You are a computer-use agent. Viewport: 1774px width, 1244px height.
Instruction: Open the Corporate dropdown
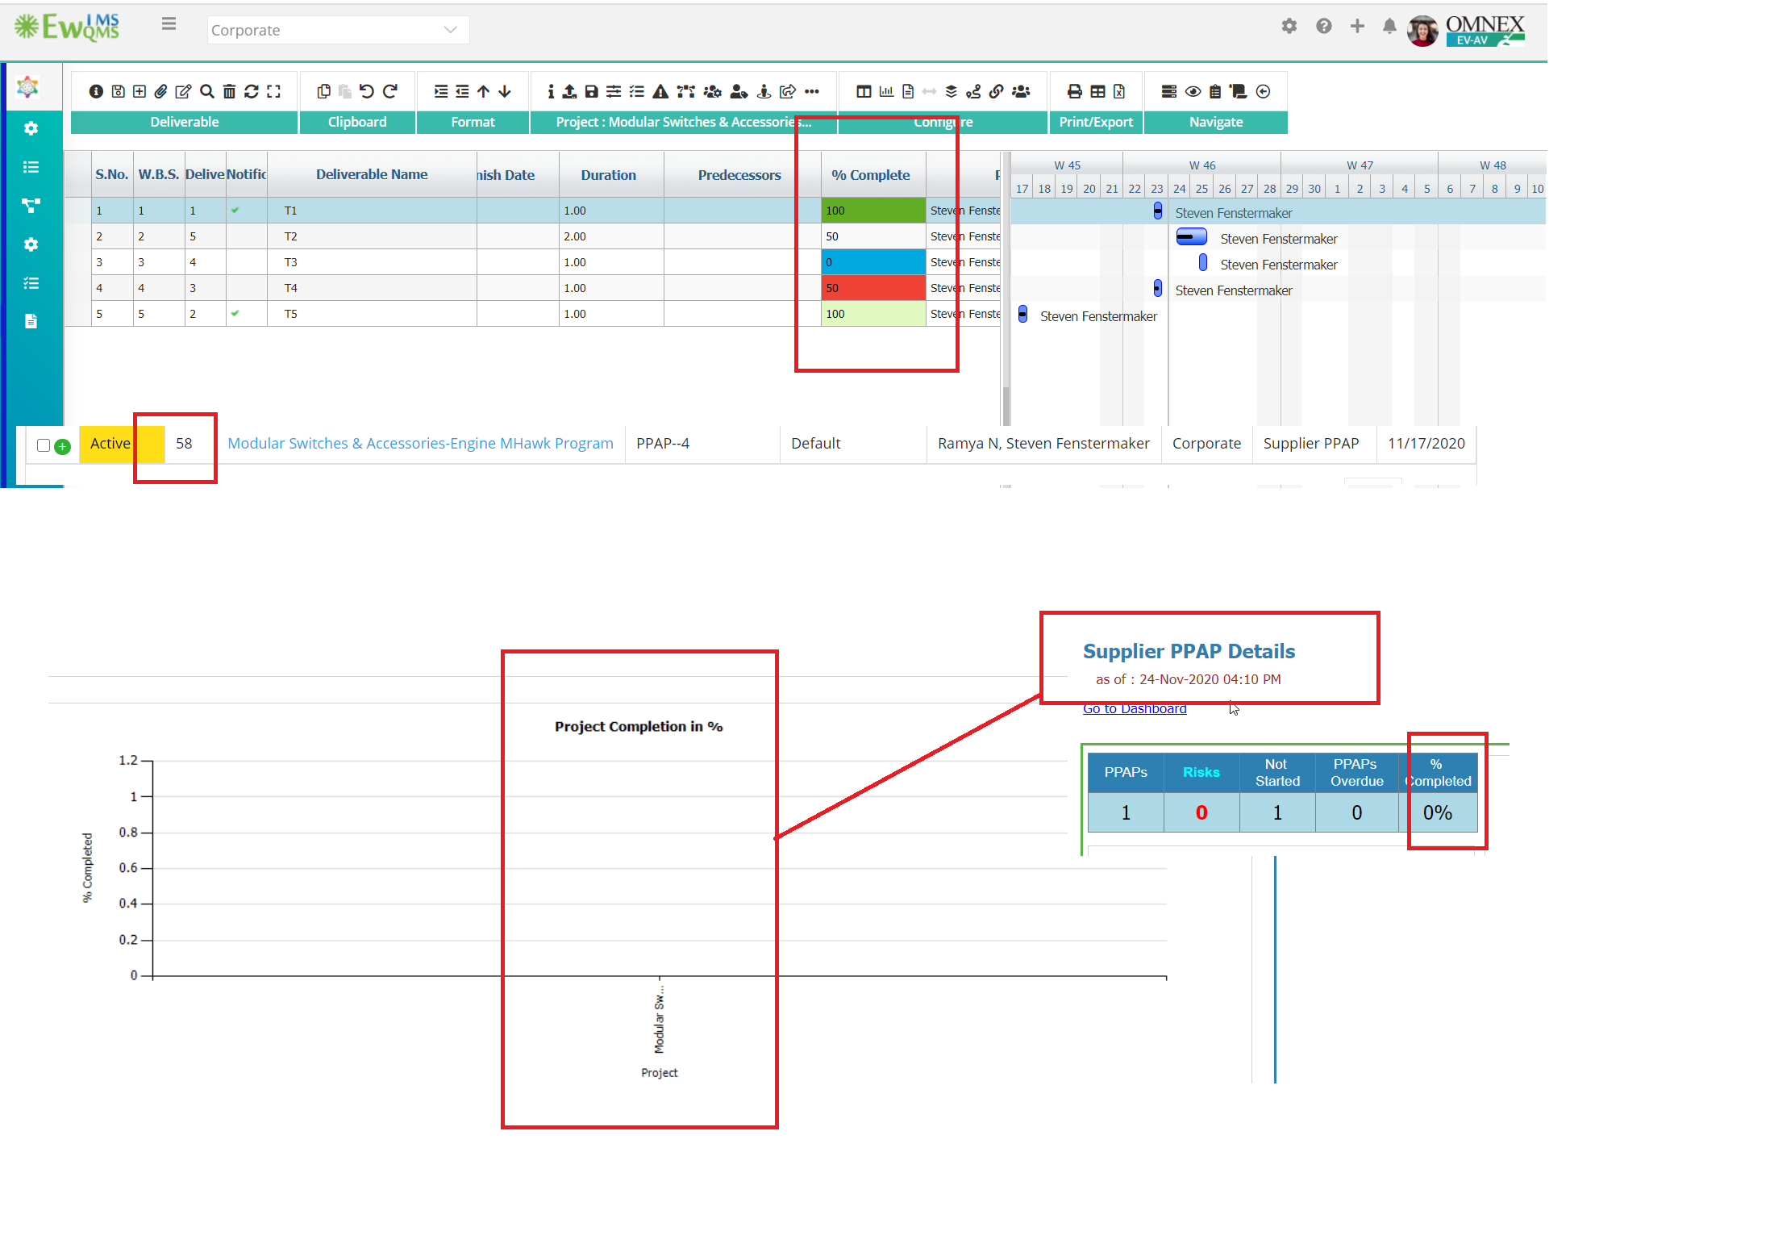click(338, 31)
